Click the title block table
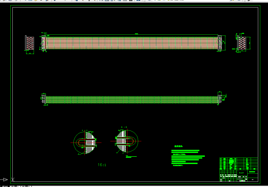268x187 pixels. coord(239,170)
